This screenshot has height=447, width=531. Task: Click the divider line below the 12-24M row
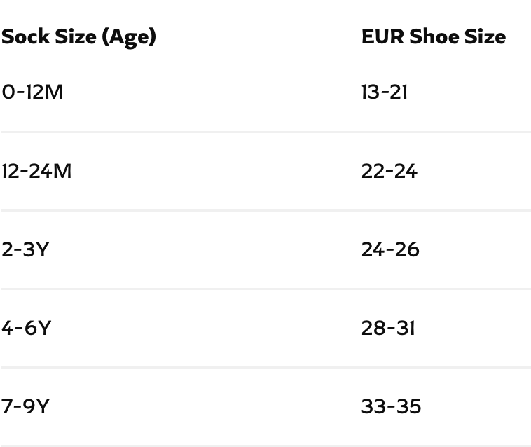tap(265, 210)
